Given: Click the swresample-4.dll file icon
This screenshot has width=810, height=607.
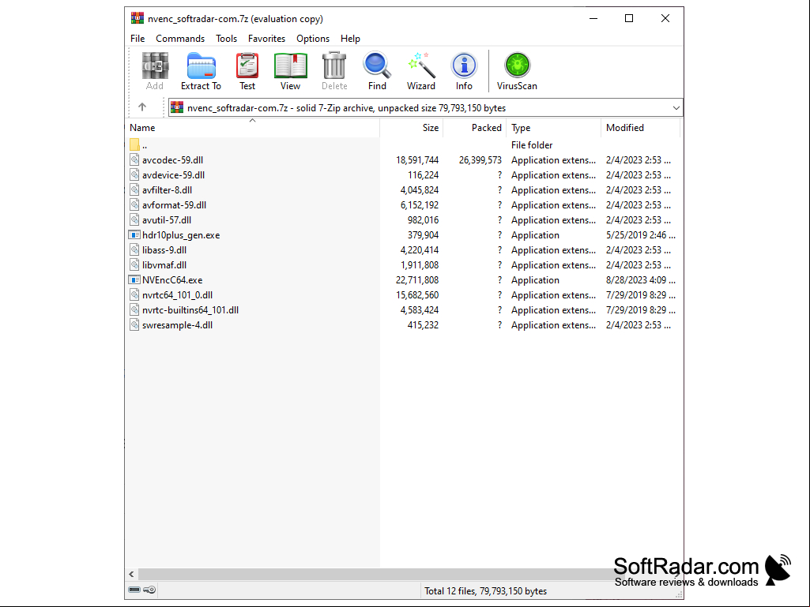Looking at the screenshot, I should [x=134, y=324].
